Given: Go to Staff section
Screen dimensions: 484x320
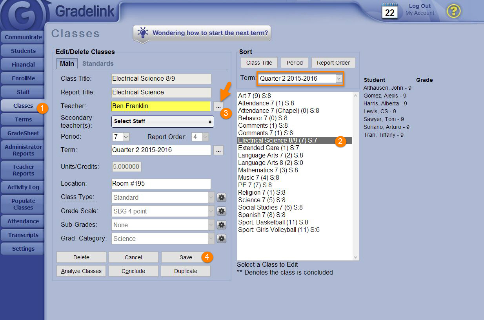Looking at the screenshot, I should tap(23, 92).
